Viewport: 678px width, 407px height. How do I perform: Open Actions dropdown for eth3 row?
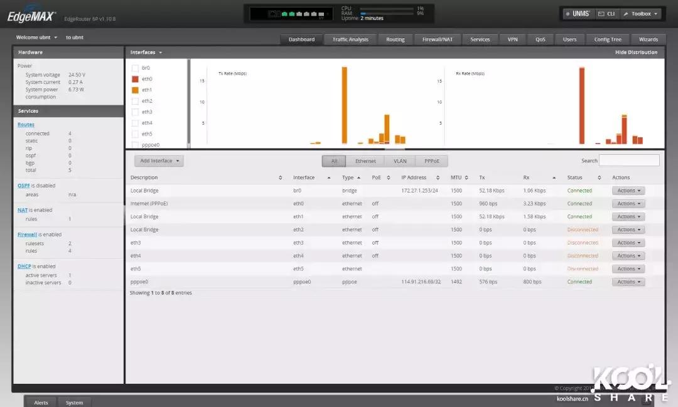point(628,243)
